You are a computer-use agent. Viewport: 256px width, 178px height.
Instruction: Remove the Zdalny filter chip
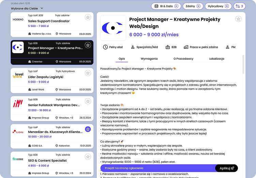[198, 6]
